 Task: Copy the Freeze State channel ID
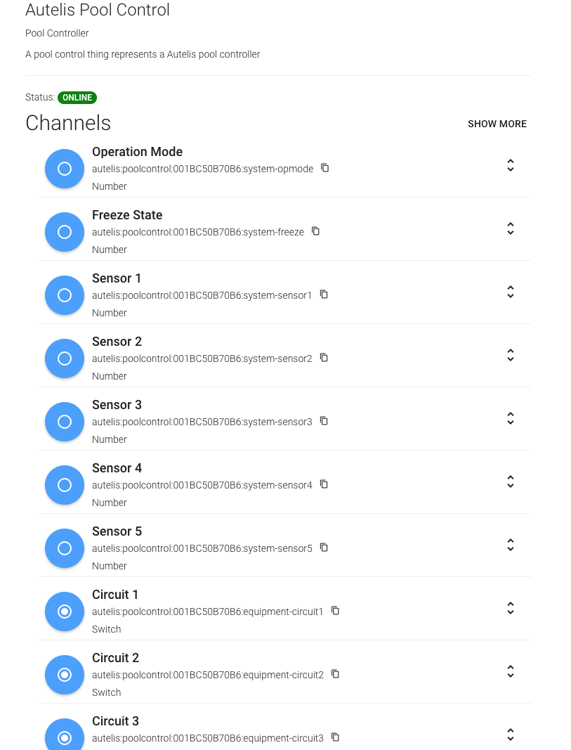click(315, 231)
